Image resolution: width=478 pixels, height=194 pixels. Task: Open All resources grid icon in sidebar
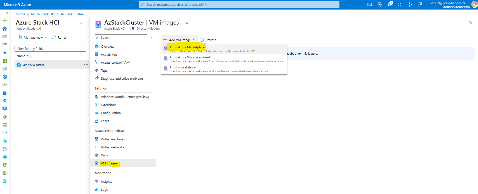tap(5, 61)
